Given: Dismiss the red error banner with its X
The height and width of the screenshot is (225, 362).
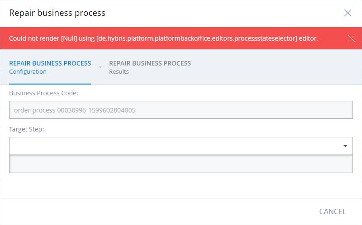Looking at the screenshot, I should (x=351, y=38).
